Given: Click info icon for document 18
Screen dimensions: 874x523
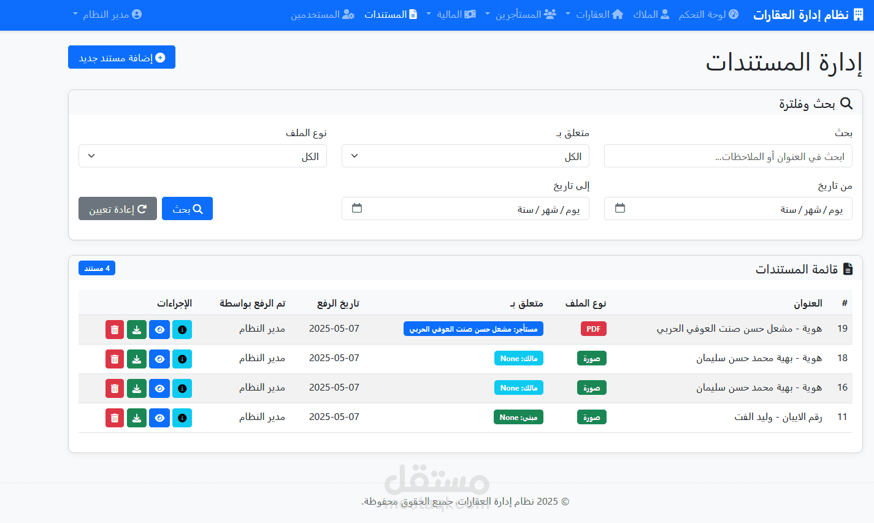Looking at the screenshot, I should 182,359.
